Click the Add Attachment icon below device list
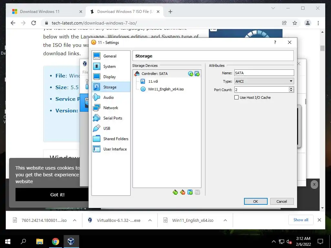Viewport: 331px width, 248px height. [x=190, y=192]
